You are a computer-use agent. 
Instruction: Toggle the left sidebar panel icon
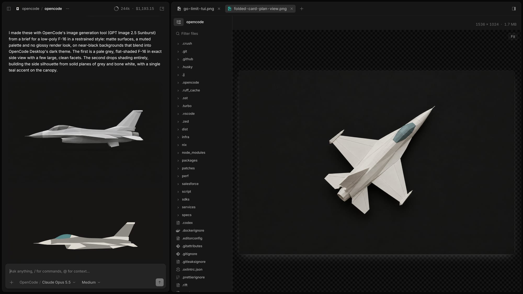tap(9, 9)
